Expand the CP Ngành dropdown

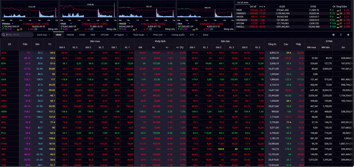click(x=121, y=35)
